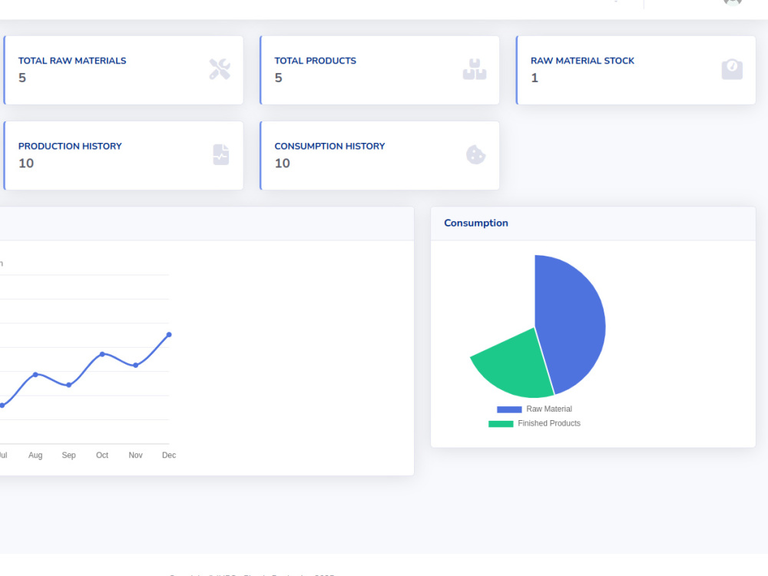Click the Oct data point on line chart
The height and width of the screenshot is (576, 768).
pos(102,353)
